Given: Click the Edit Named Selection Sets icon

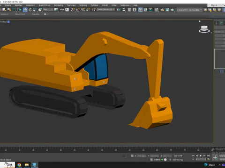Looking at the screenshot, I should (94, 10).
